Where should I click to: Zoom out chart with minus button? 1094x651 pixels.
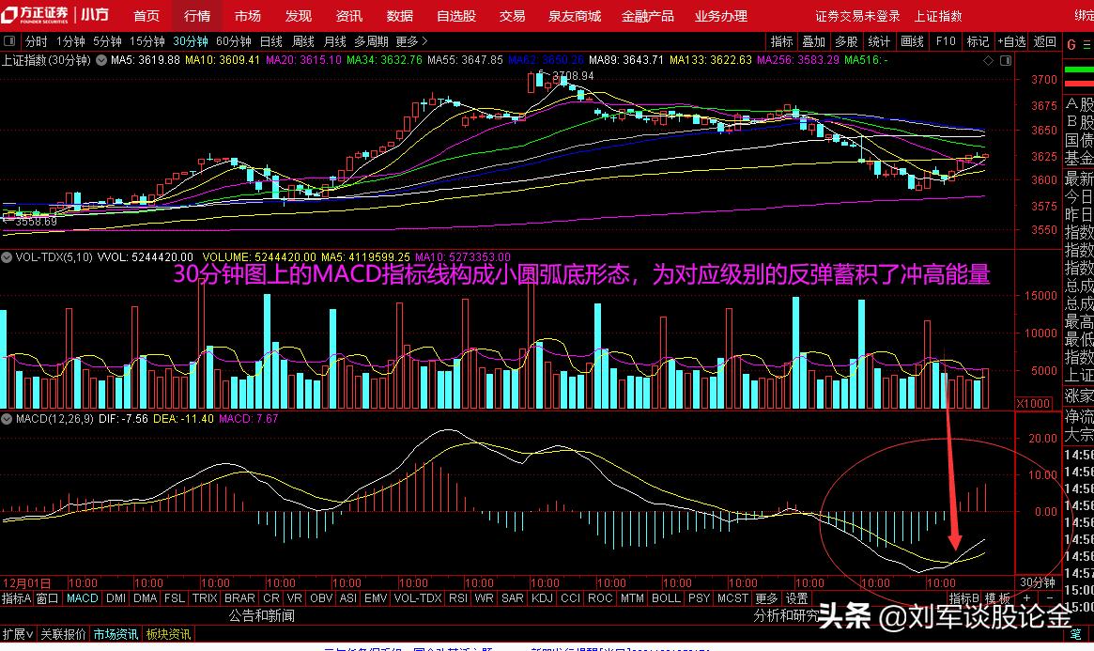click(x=1049, y=598)
